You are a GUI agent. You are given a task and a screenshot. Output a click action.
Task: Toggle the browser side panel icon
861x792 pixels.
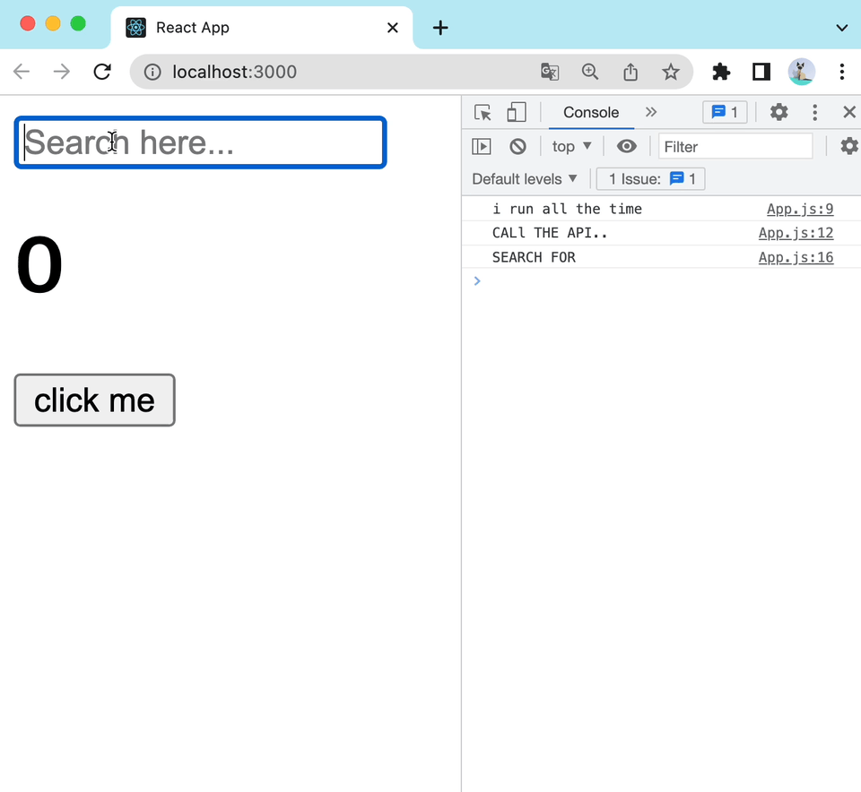[x=761, y=72]
